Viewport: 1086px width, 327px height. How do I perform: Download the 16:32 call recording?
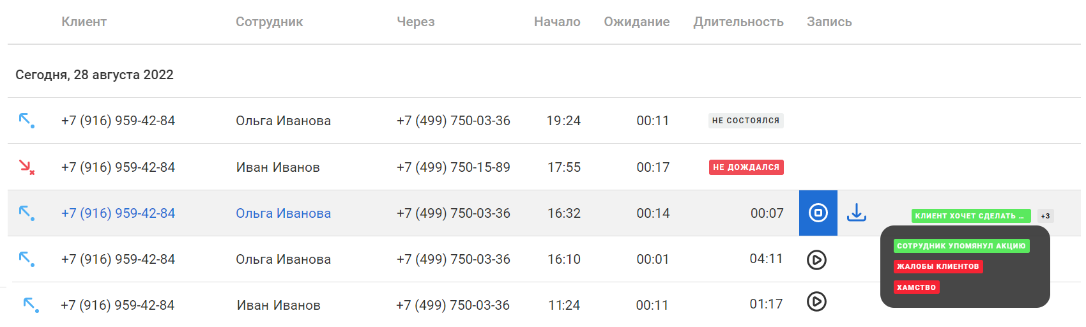point(857,213)
